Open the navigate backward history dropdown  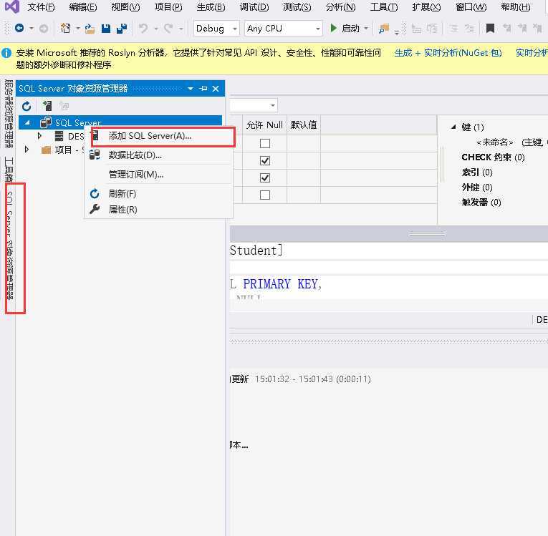(x=32, y=29)
